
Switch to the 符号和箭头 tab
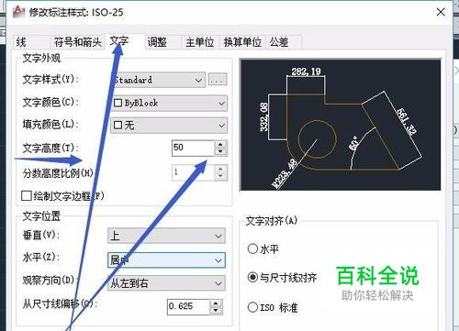point(78,42)
